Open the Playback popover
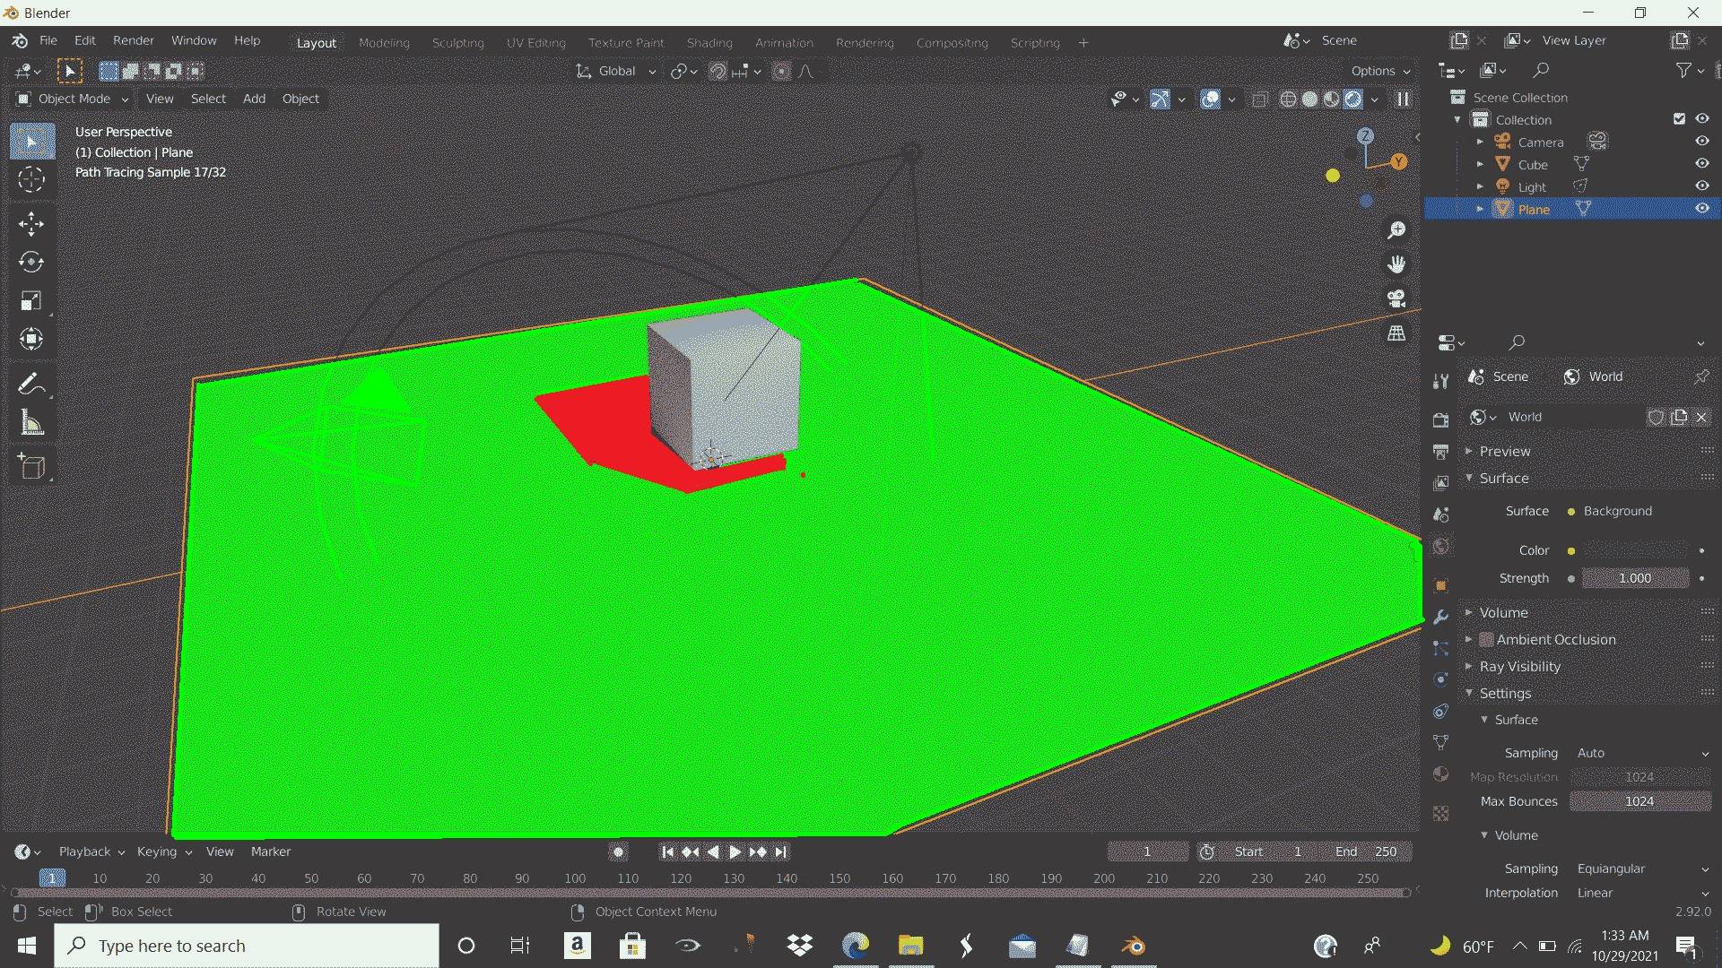Image resolution: width=1722 pixels, height=968 pixels. 91,852
